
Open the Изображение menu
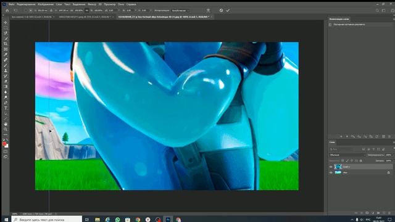pyautogui.click(x=46, y=4)
